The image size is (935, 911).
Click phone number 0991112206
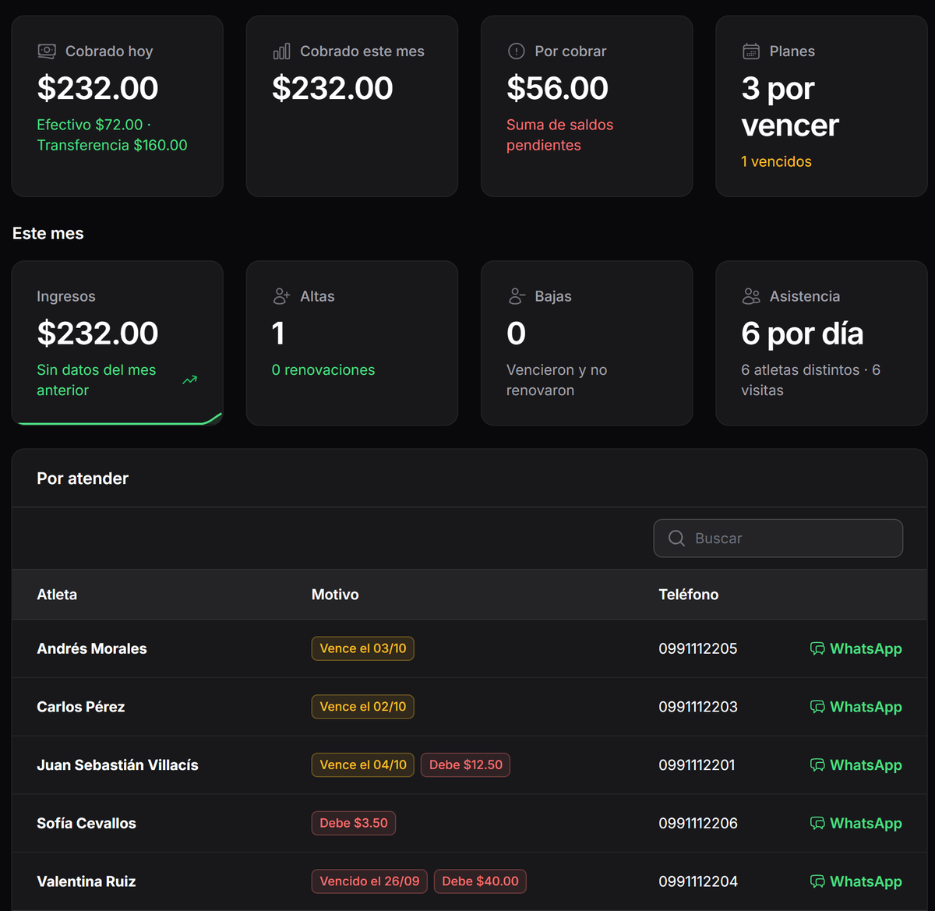click(x=698, y=823)
